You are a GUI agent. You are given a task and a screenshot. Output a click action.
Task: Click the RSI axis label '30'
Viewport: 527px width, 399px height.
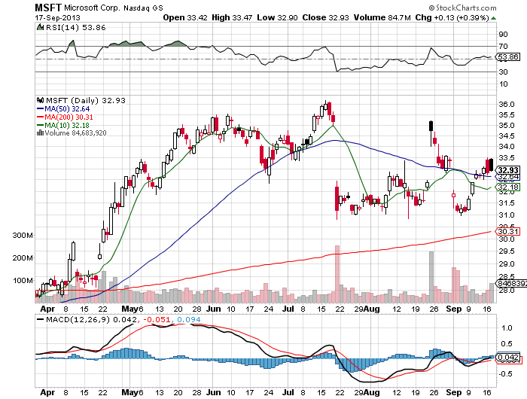click(503, 72)
